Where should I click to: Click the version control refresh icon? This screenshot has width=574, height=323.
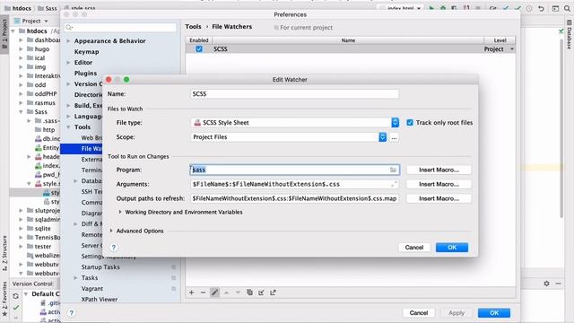click(x=15, y=296)
